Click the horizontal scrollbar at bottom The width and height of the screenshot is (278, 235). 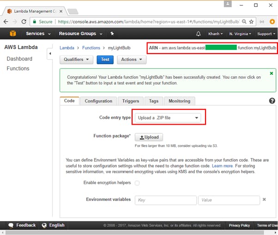click(x=134, y=232)
